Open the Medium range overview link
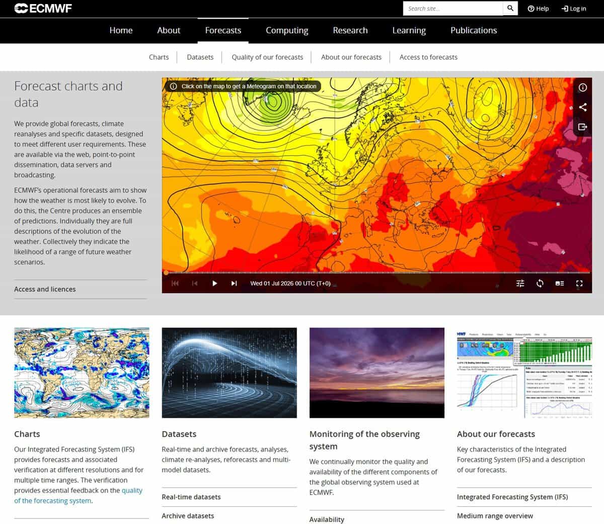 [495, 515]
